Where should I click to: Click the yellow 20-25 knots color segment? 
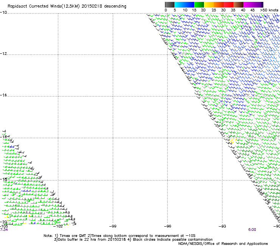point(209,5)
